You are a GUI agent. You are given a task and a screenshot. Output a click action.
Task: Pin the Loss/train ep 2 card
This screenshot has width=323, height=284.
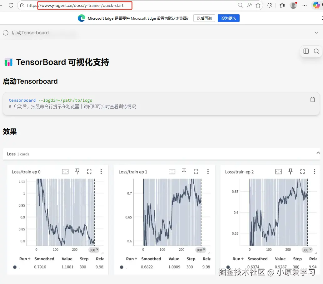(x=291, y=171)
